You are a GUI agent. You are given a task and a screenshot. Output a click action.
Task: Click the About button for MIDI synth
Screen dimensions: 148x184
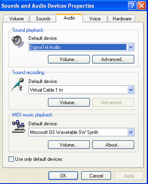(113, 145)
